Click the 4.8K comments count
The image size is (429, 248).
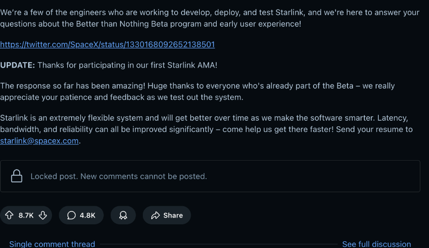tap(87, 215)
